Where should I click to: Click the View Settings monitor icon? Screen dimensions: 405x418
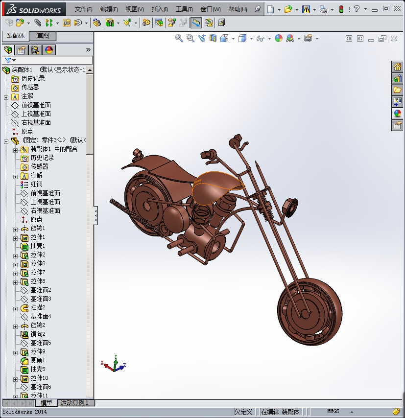point(308,38)
